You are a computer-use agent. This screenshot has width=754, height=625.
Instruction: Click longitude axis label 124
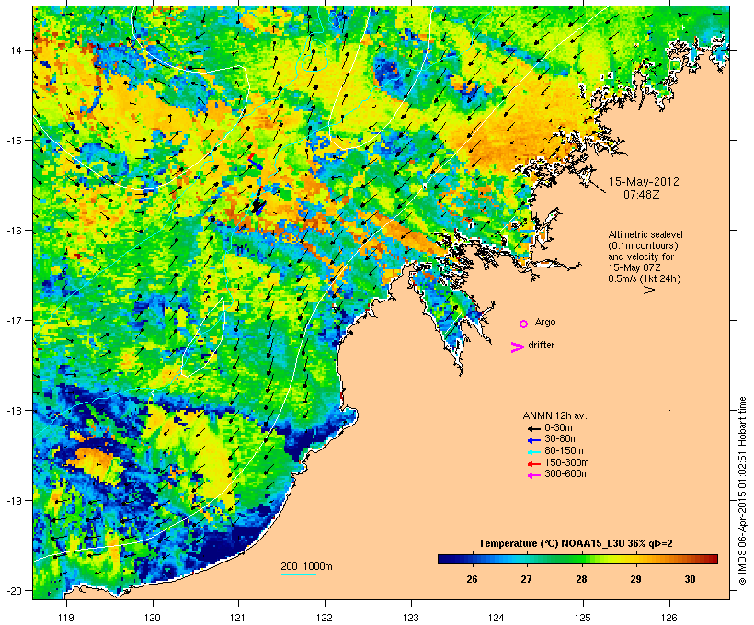497,618
